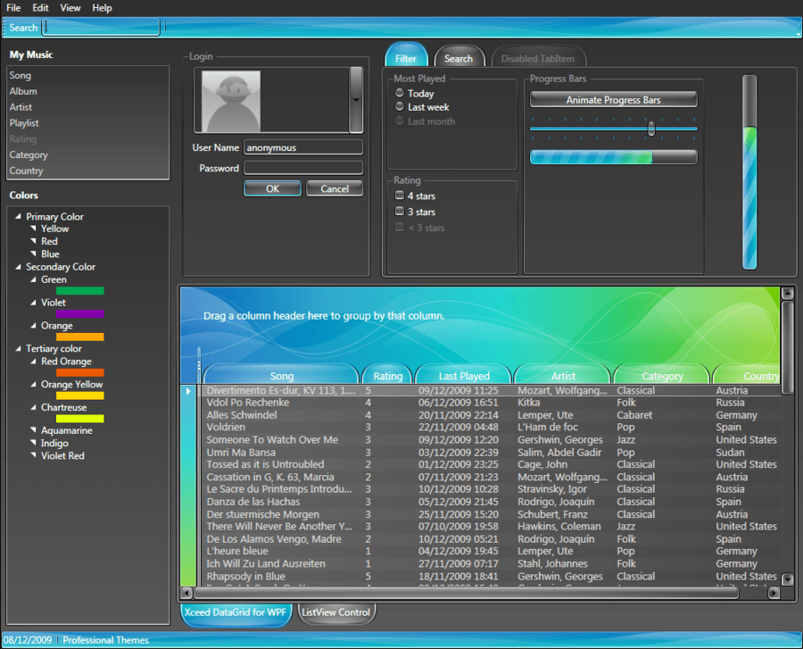Click the anonymous user avatar image

coord(229,101)
